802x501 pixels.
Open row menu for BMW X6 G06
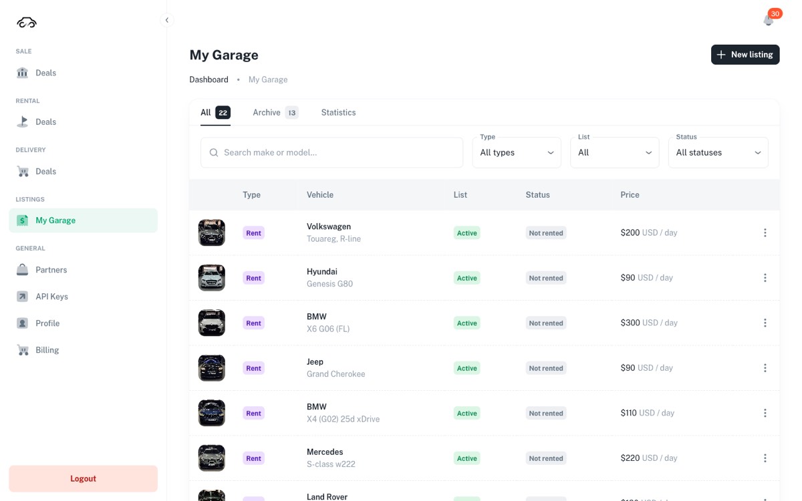765,323
